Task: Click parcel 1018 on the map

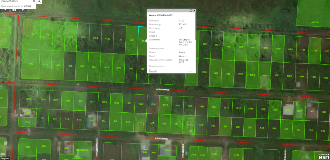Action: 165,105
